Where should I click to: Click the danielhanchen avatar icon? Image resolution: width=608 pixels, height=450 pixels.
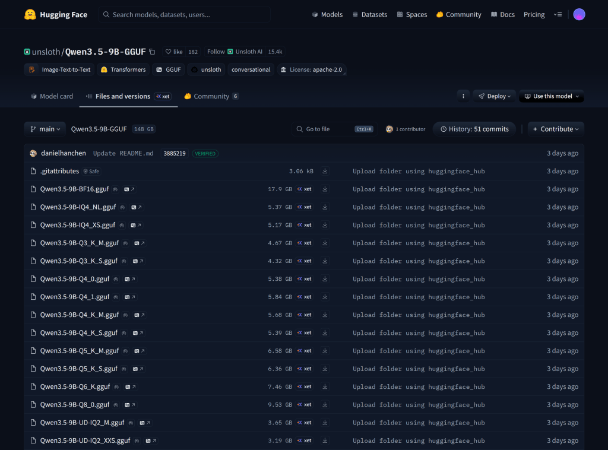click(x=33, y=154)
